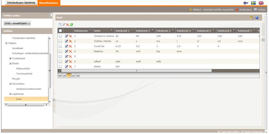The width and height of the screenshot is (269, 134).
Task: Delete the Napkins row
Action: coord(70,51)
